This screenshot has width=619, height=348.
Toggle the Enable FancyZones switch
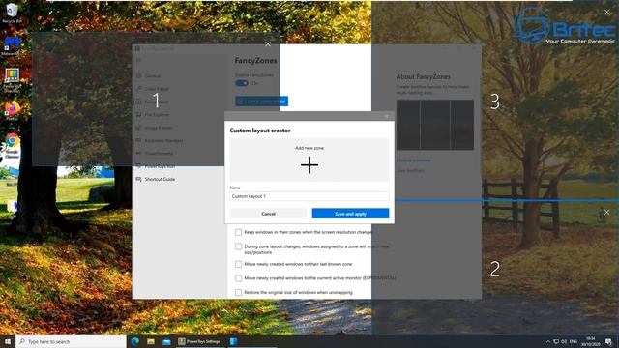click(x=242, y=83)
